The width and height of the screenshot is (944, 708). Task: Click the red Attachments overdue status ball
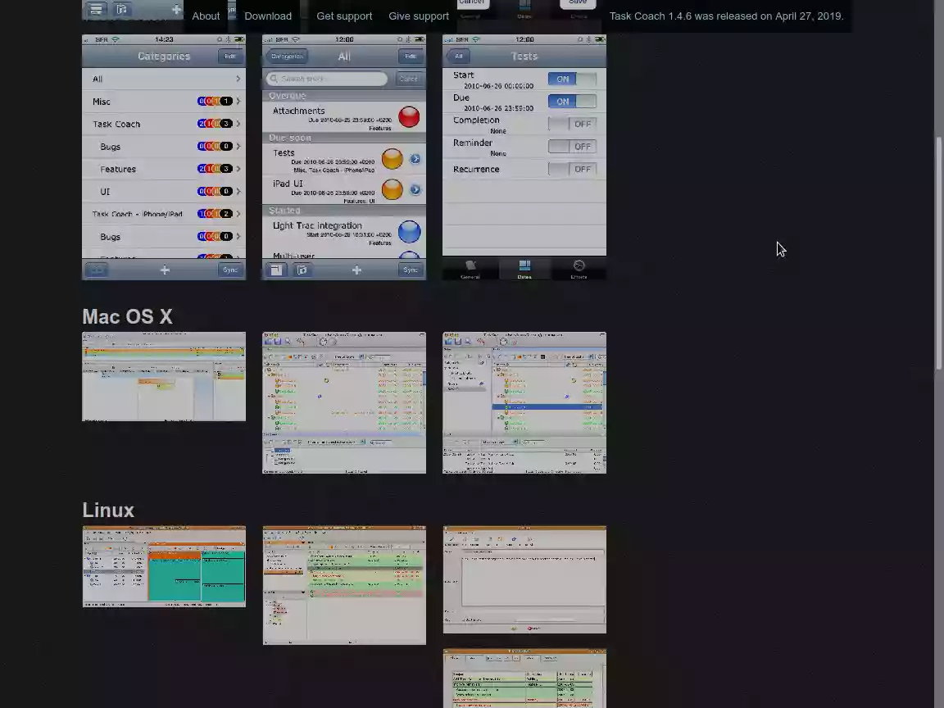click(x=409, y=117)
